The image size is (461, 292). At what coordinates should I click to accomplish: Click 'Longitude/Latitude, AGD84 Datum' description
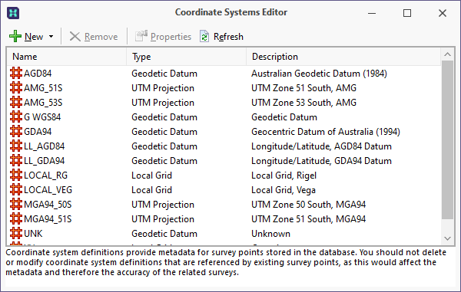tap(321, 146)
